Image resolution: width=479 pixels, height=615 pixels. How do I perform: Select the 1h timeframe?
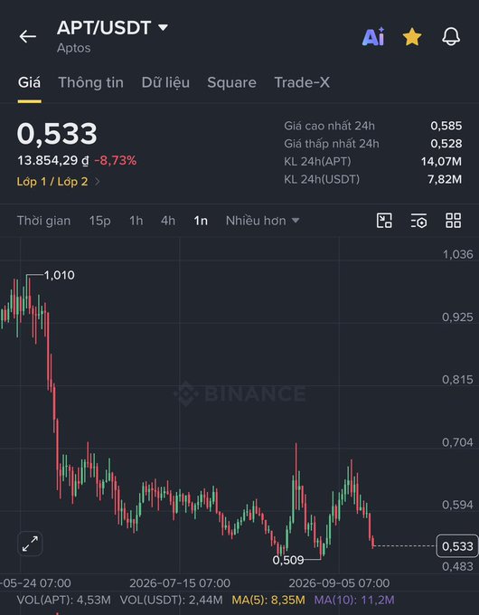[x=136, y=221]
